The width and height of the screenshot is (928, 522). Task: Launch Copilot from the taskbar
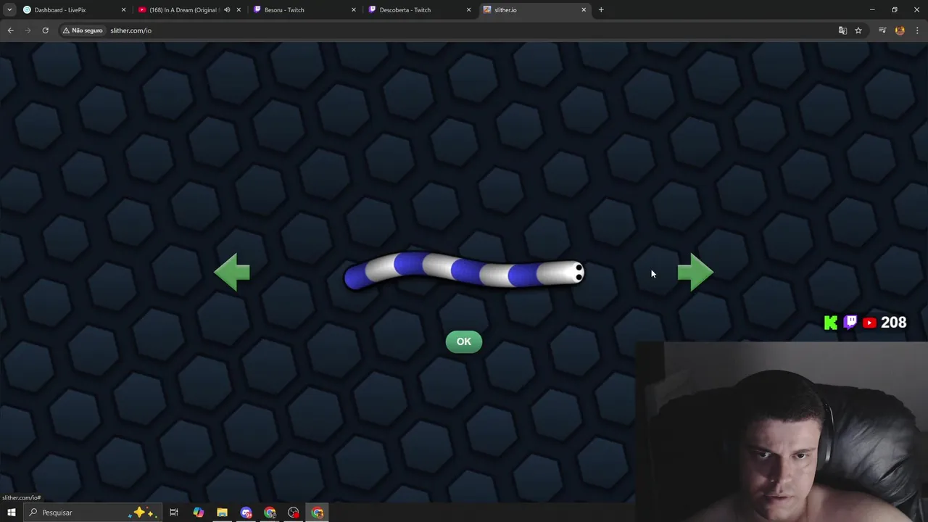(x=198, y=513)
